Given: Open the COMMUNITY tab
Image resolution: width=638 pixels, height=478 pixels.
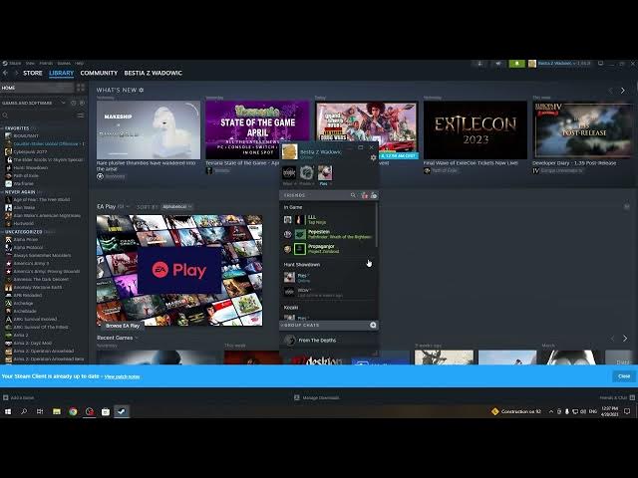Looking at the screenshot, I should tap(99, 73).
